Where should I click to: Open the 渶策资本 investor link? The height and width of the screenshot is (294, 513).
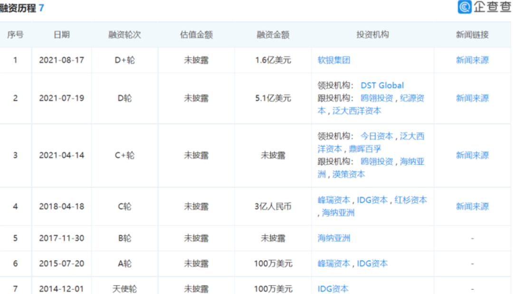[349, 174]
